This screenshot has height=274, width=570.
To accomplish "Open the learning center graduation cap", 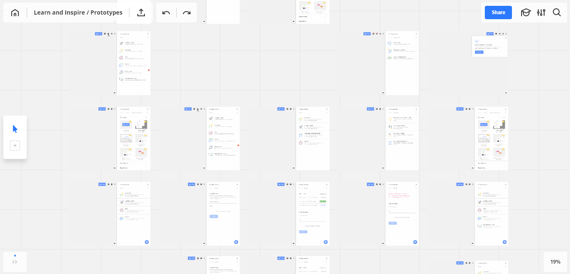I will pos(525,13).
